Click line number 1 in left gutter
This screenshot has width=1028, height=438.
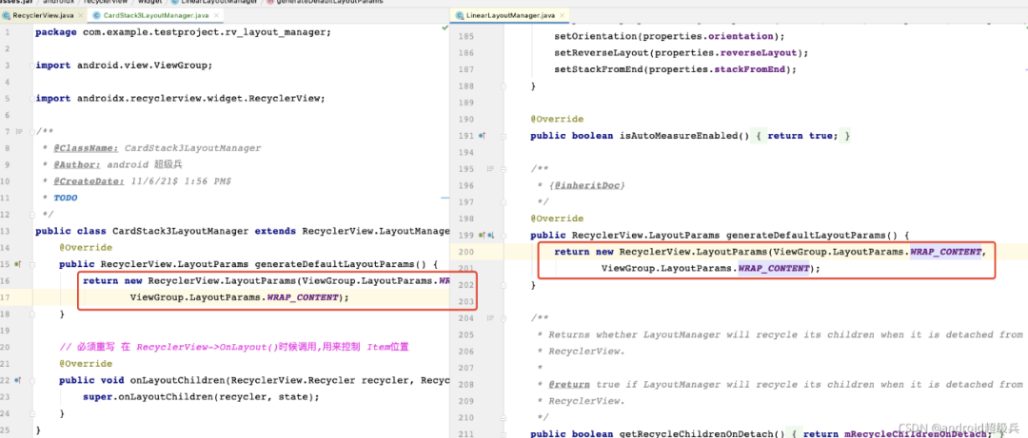(7, 32)
